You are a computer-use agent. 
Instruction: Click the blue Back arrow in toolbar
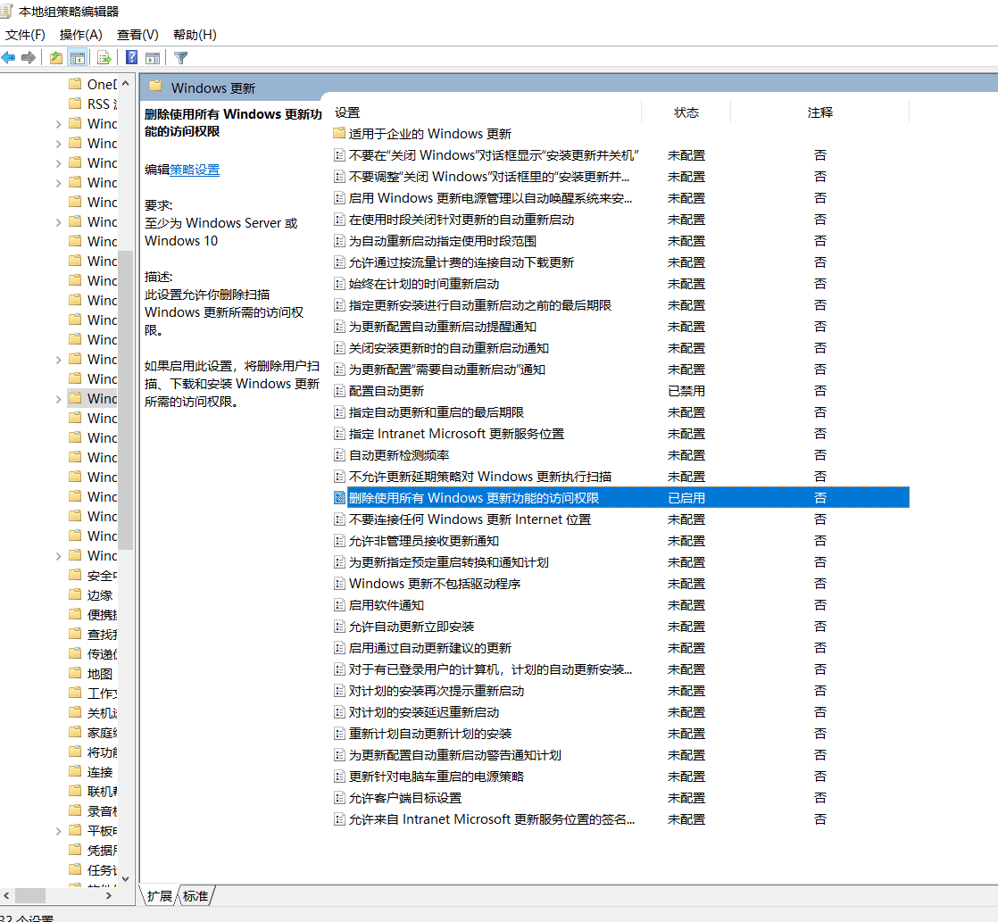8,58
